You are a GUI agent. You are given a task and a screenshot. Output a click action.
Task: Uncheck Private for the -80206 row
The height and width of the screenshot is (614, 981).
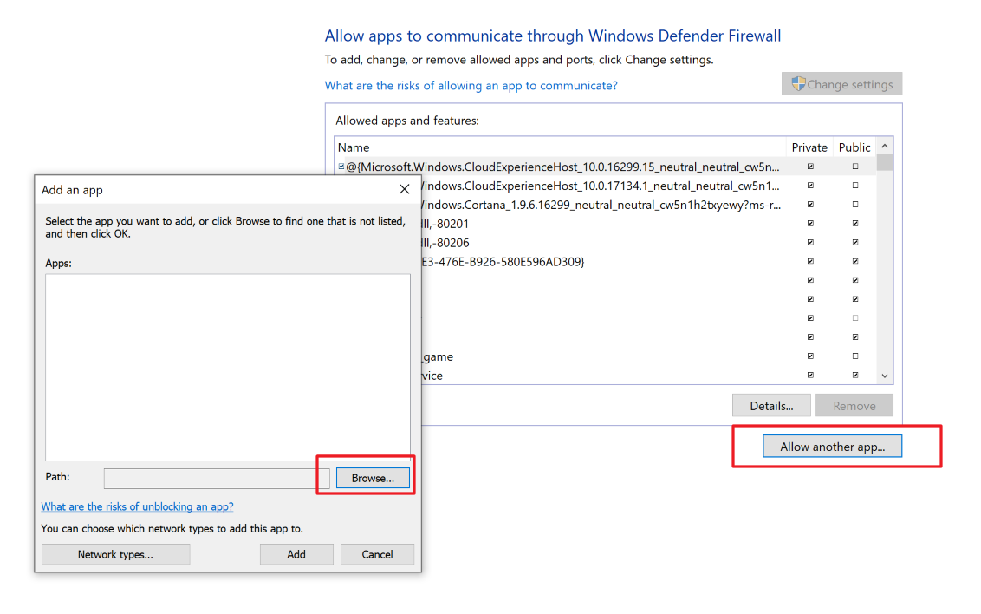[x=810, y=242]
